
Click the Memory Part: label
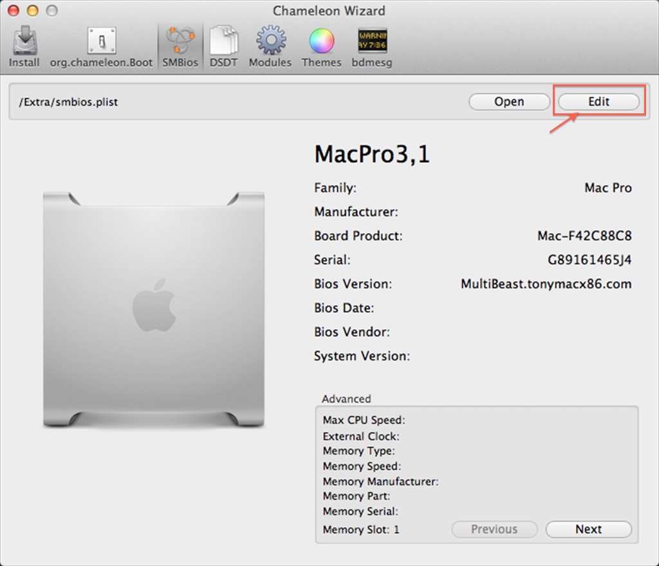(x=357, y=496)
